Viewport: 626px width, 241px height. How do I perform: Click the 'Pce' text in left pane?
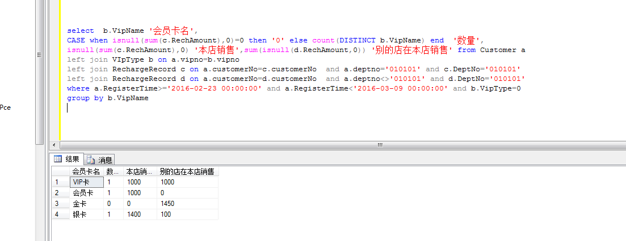tap(5, 107)
